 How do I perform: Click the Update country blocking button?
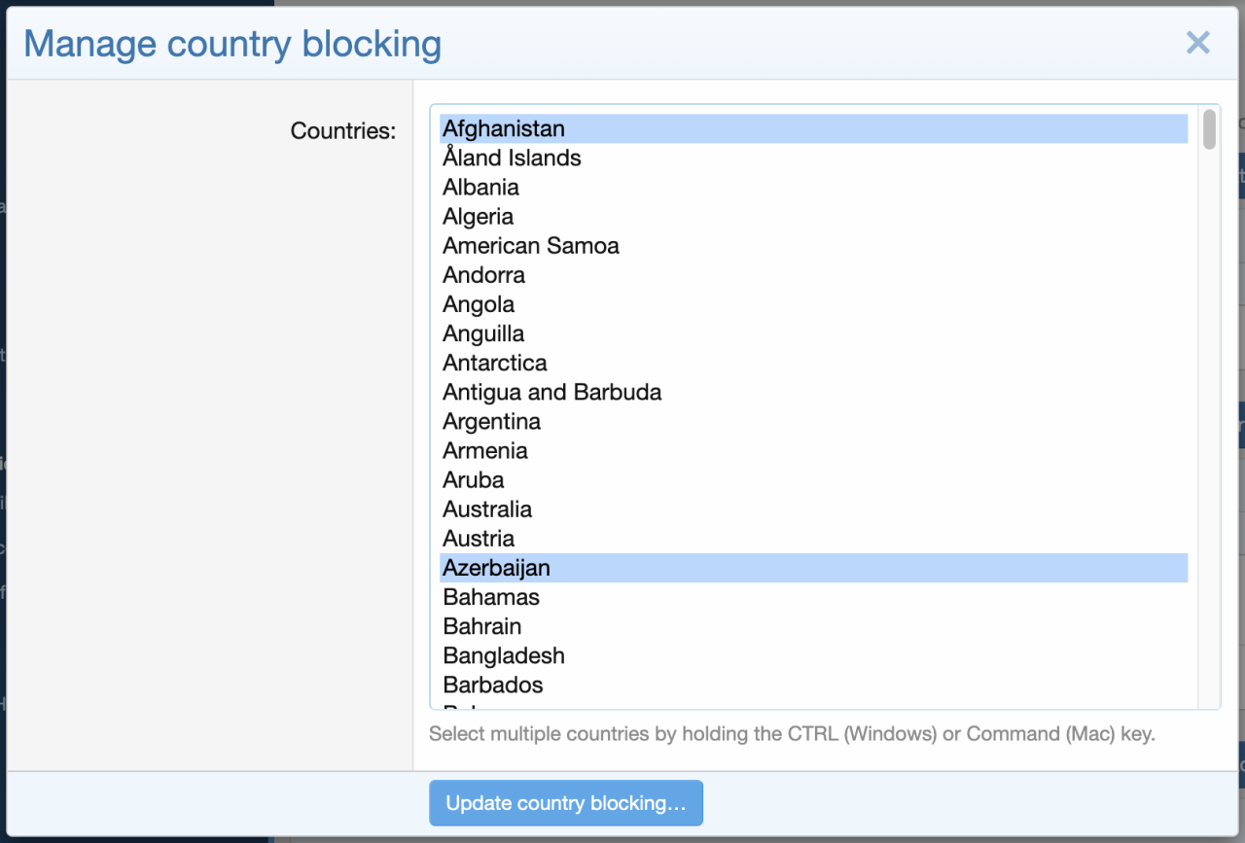pos(565,803)
